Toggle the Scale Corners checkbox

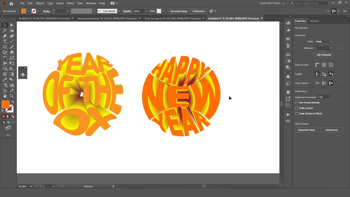[297, 108]
